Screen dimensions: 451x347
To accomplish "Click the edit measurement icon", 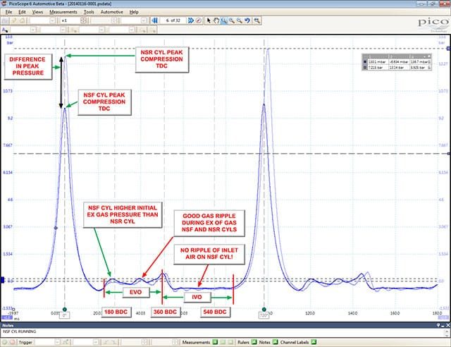I will [223, 342].
